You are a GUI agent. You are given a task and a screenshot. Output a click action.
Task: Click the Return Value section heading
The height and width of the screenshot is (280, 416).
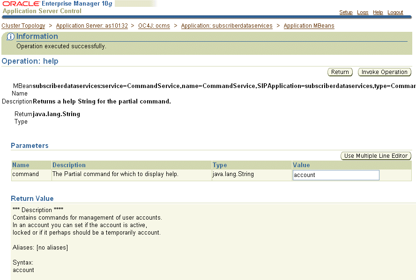tap(32, 199)
